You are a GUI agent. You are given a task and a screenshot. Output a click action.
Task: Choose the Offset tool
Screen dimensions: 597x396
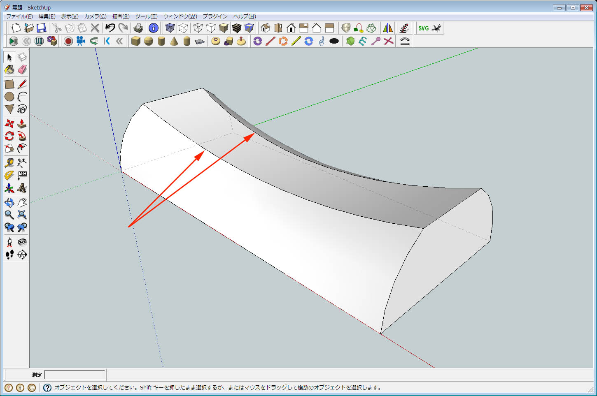pyautogui.click(x=22, y=148)
